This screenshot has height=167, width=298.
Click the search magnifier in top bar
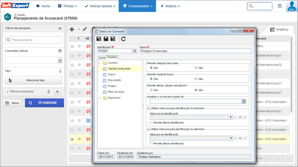(251, 6)
